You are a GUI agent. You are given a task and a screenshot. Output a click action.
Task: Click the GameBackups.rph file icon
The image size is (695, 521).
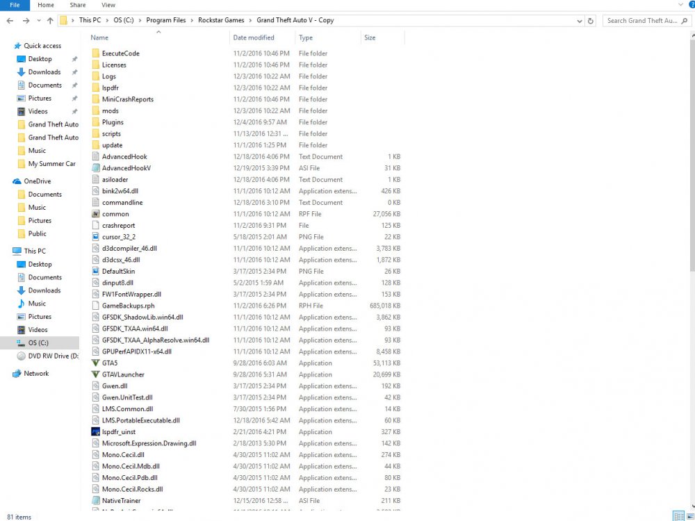(95, 306)
